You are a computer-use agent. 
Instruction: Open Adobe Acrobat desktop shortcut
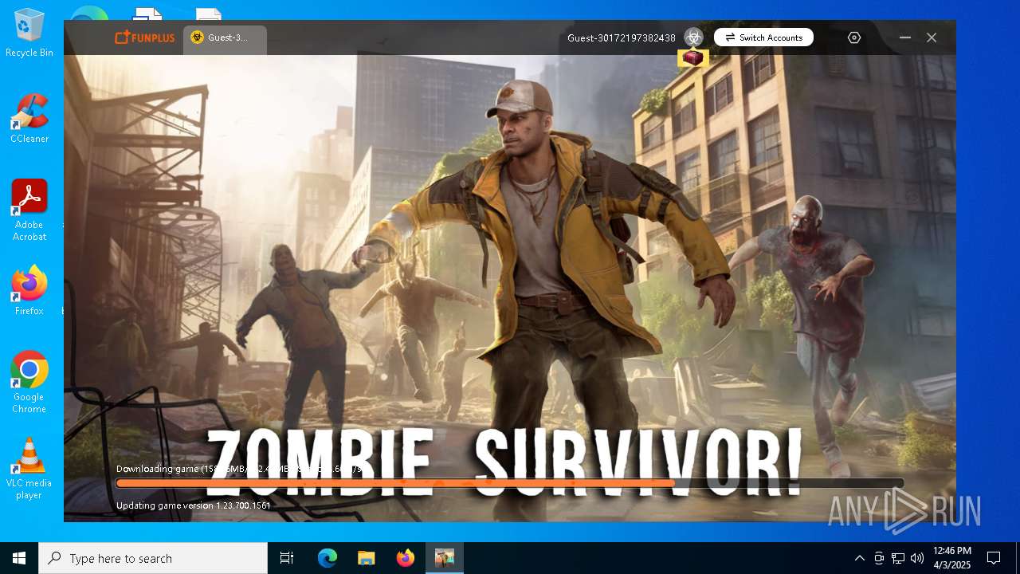pyautogui.click(x=29, y=210)
